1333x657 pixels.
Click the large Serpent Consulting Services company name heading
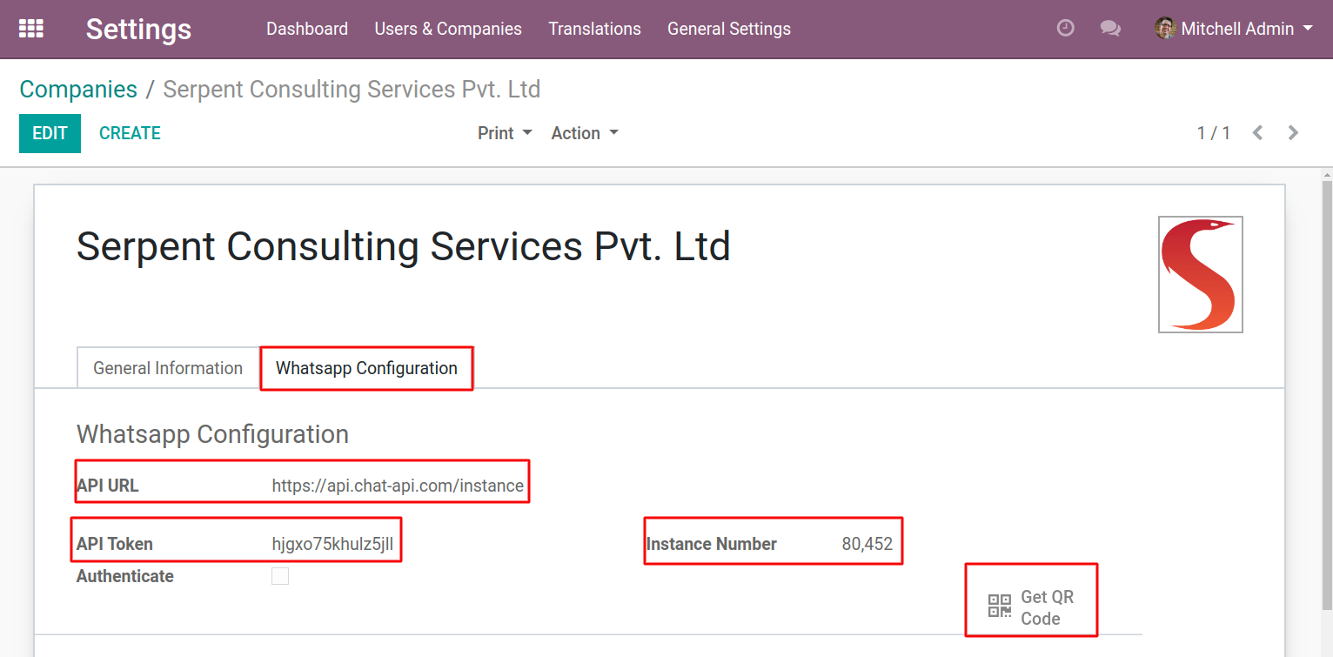click(x=404, y=247)
